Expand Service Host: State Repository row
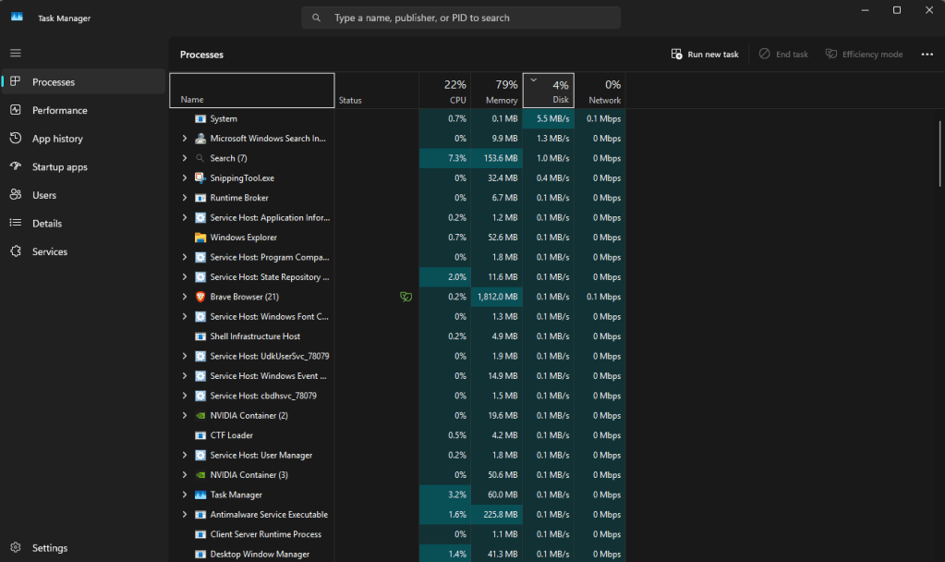Viewport: 945px width, 562px height. (185, 276)
